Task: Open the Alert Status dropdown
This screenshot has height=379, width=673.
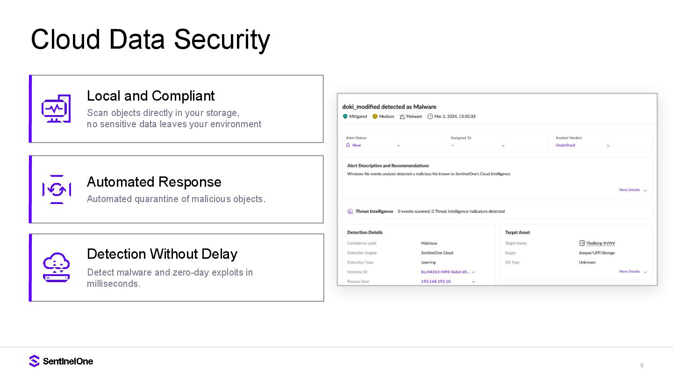Action: point(398,146)
